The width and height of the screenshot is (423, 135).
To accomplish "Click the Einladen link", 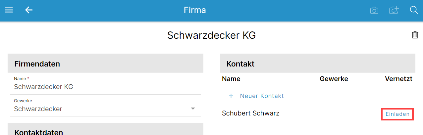I will [397, 114].
